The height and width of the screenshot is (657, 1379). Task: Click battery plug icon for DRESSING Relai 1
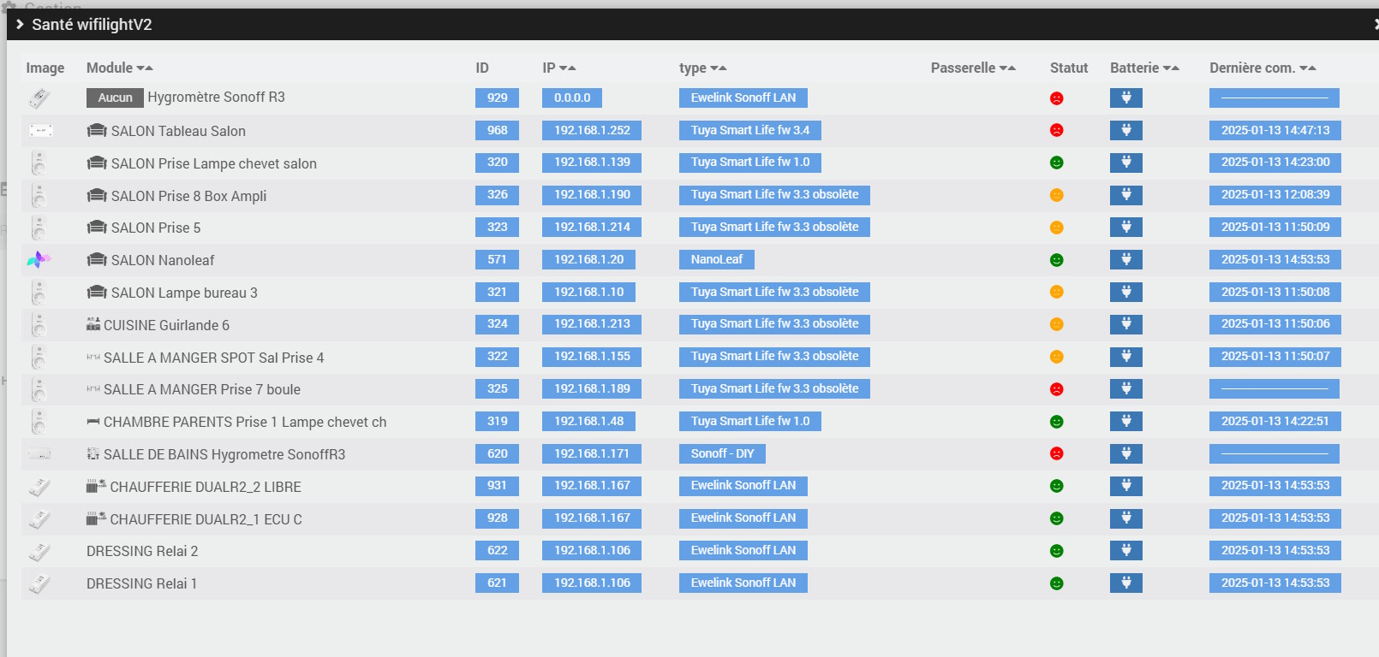click(x=1125, y=583)
